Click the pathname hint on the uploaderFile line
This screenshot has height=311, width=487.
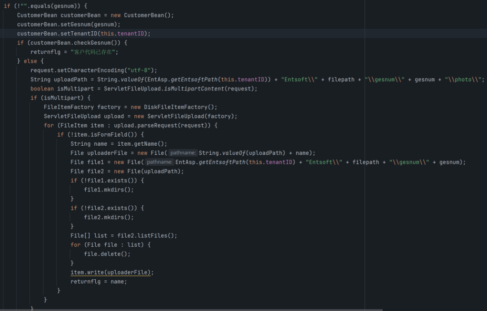tap(183, 153)
